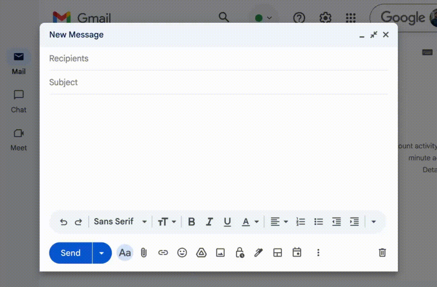
Task: Open Meet from the left sidebar
Action: pos(19,140)
